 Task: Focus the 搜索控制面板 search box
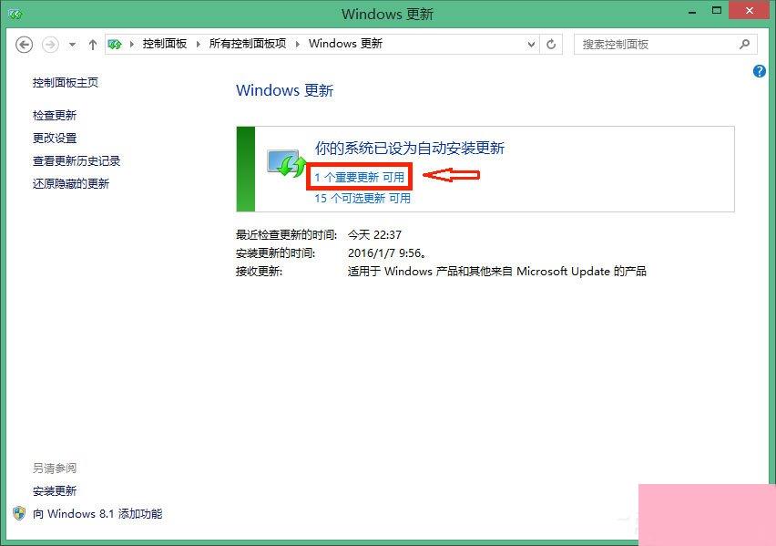coord(665,45)
